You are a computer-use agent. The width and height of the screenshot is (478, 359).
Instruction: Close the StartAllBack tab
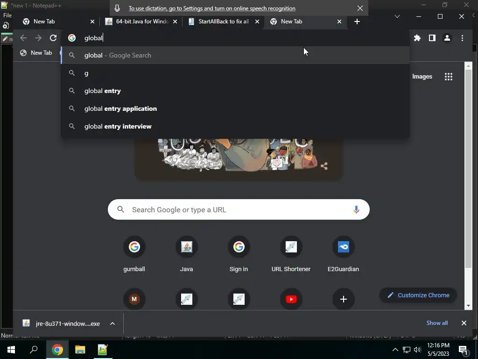257,22
